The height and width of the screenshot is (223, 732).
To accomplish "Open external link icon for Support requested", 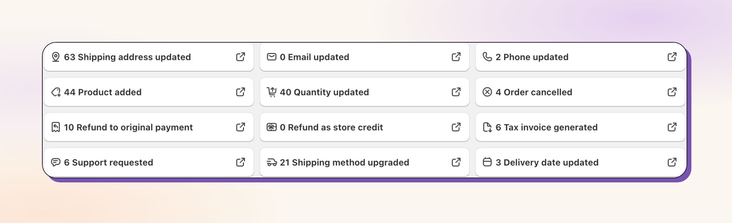I will tap(241, 162).
